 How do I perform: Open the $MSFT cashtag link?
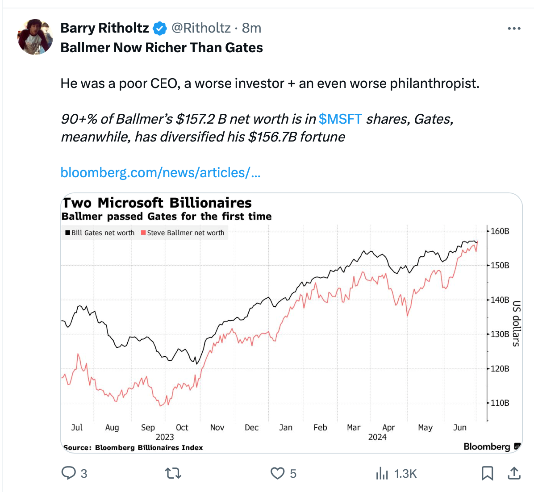pos(340,119)
